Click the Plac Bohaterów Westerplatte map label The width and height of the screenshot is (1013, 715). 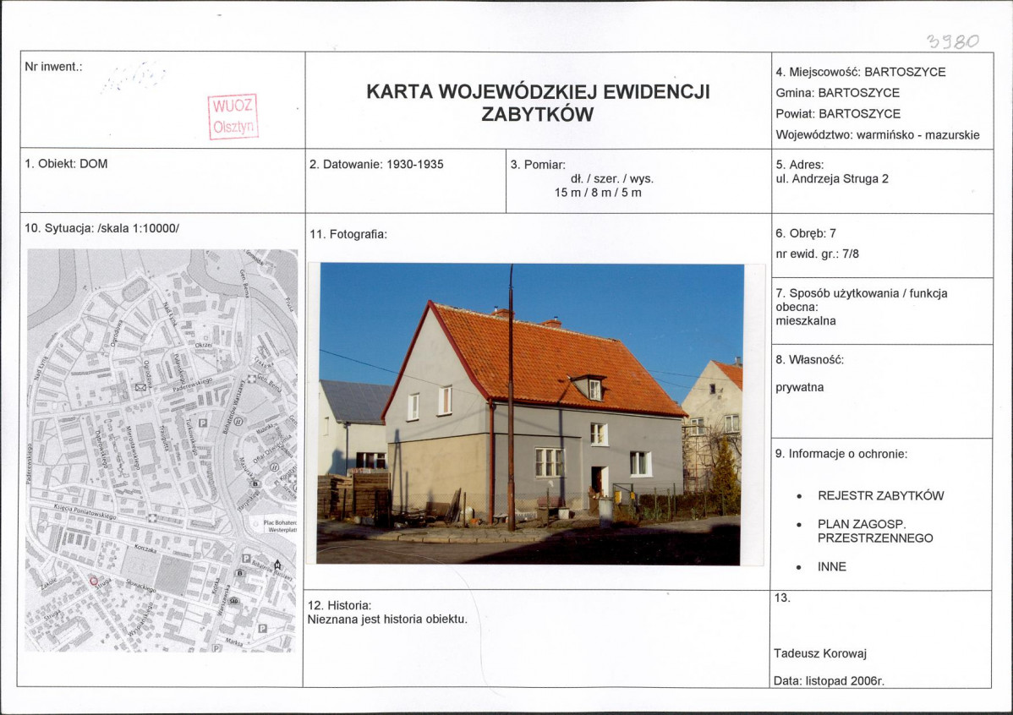tap(280, 526)
